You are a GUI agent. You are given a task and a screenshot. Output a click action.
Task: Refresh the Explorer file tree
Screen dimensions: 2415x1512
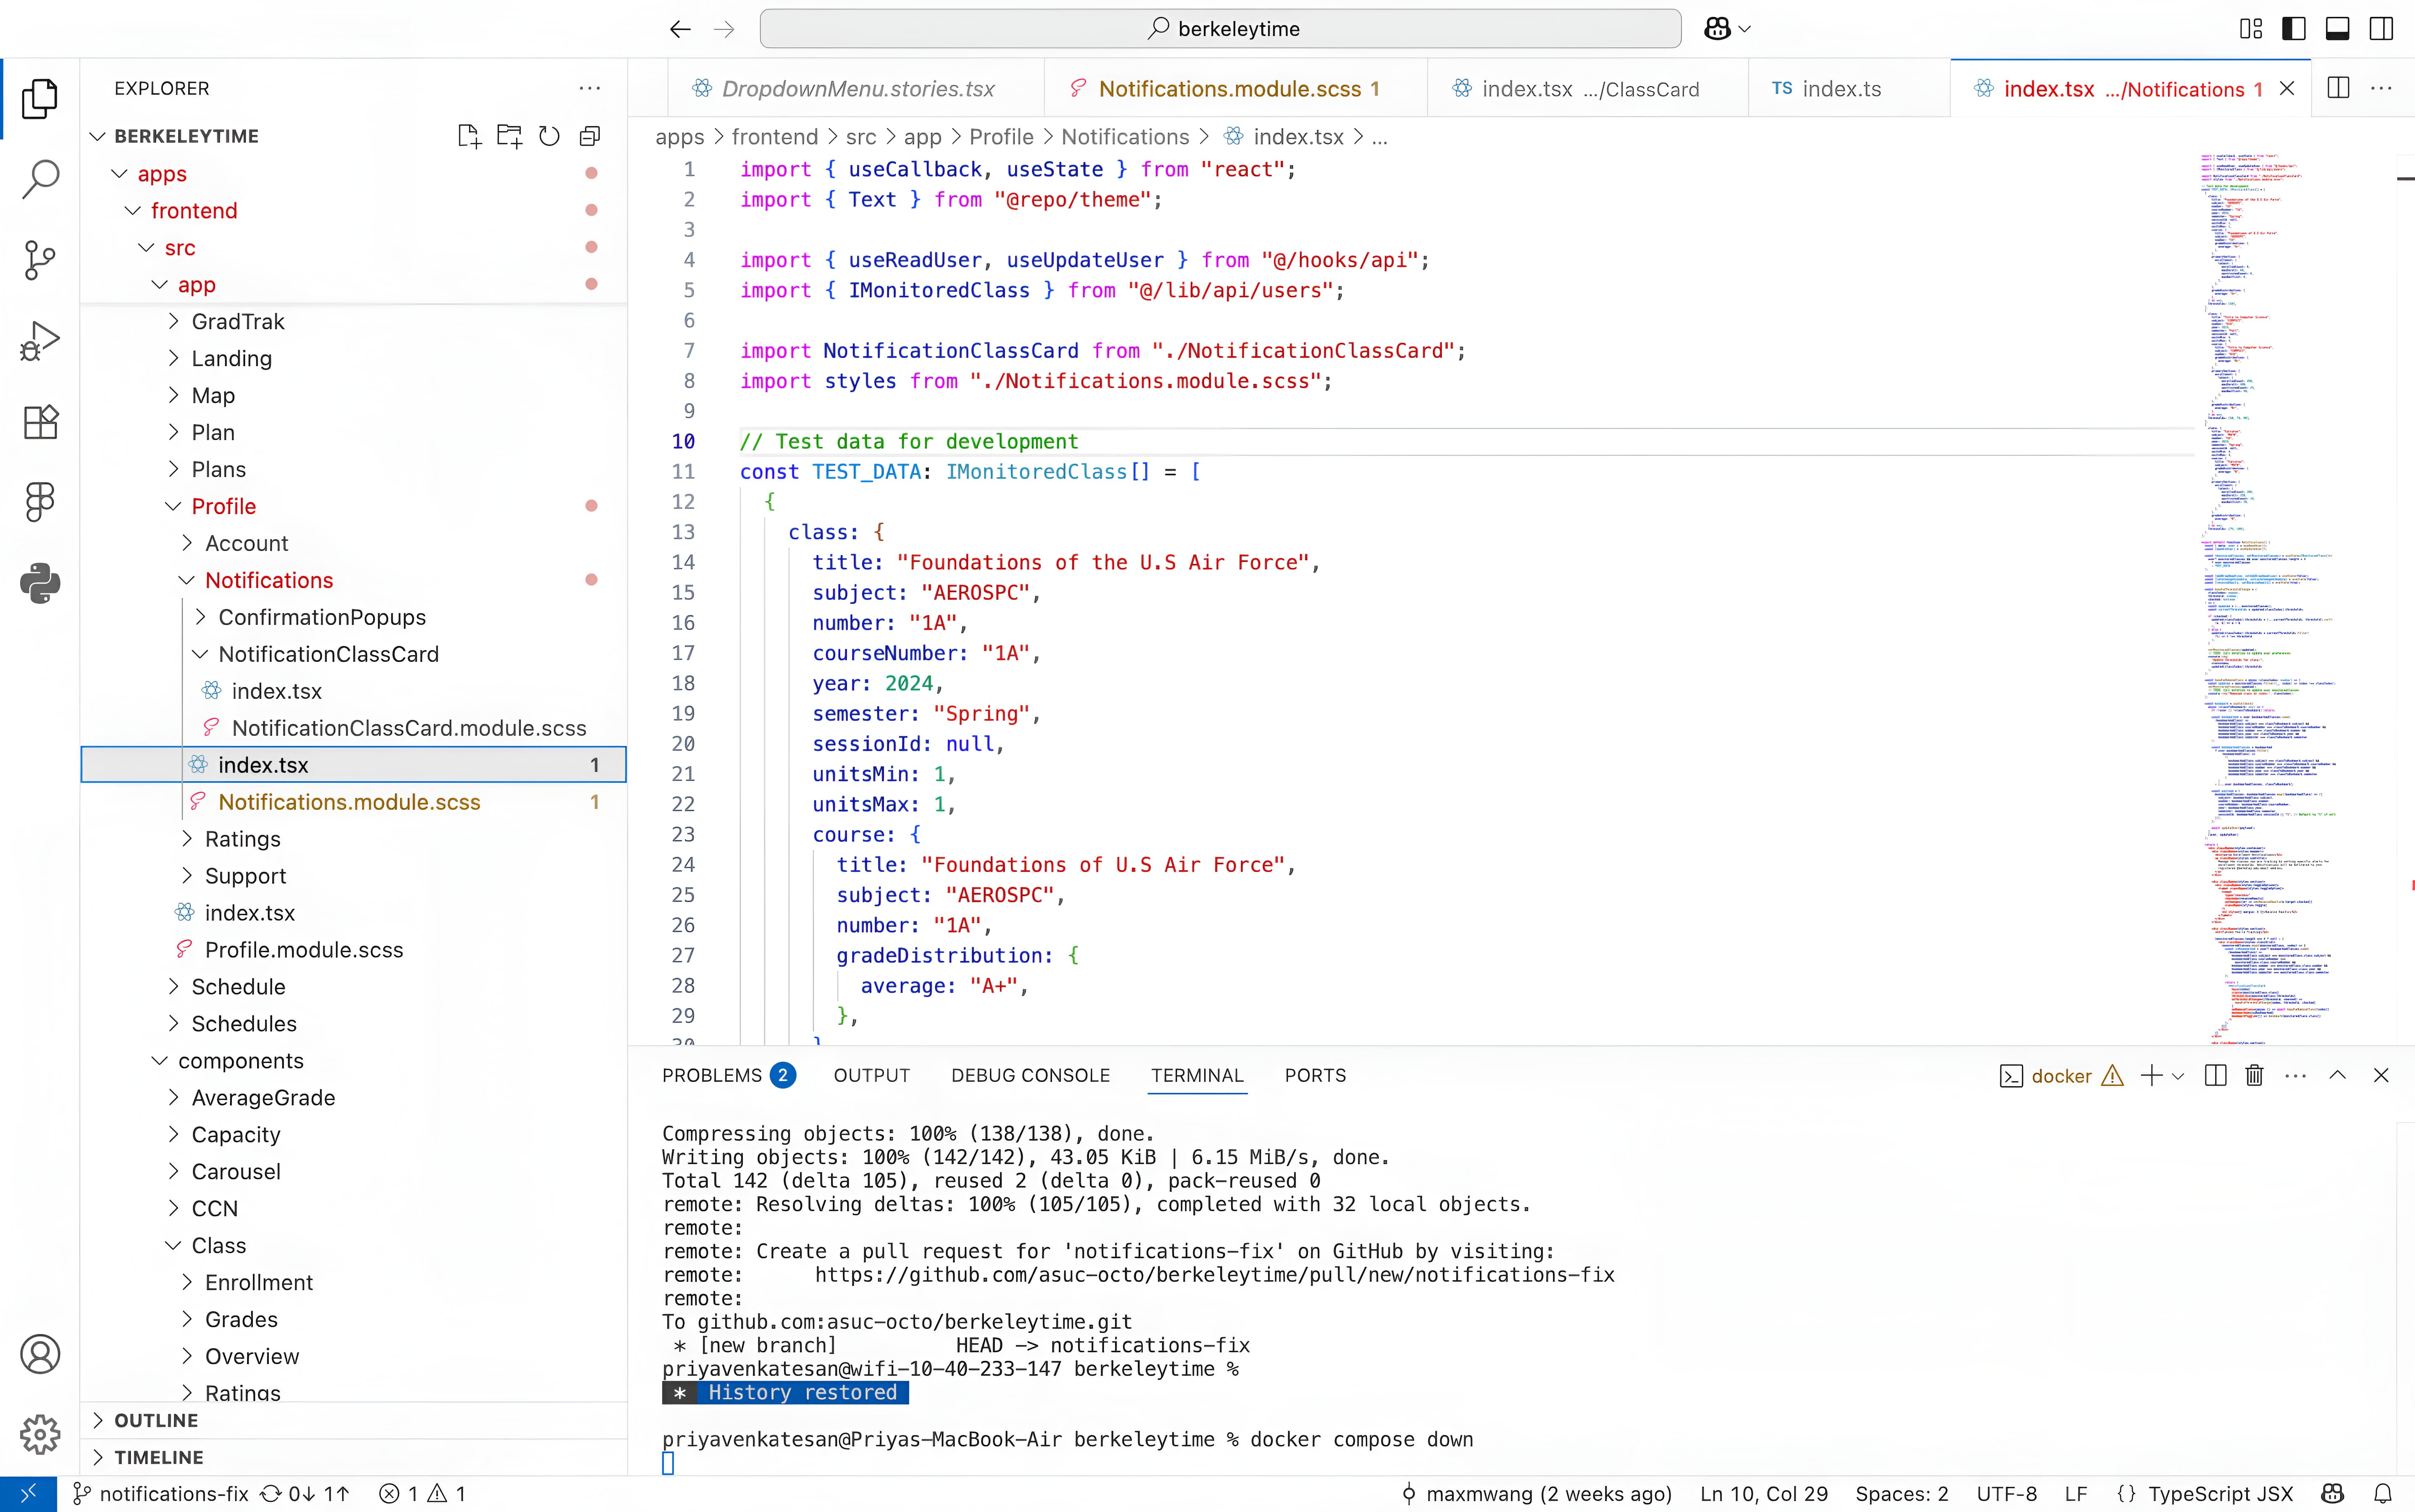pos(549,136)
